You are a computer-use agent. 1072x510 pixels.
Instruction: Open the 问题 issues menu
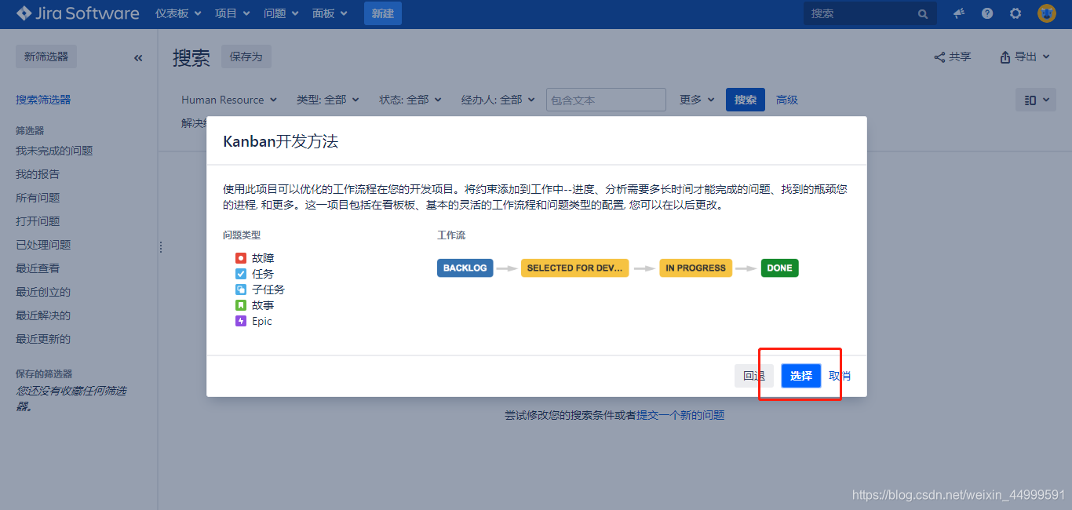[x=281, y=13]
